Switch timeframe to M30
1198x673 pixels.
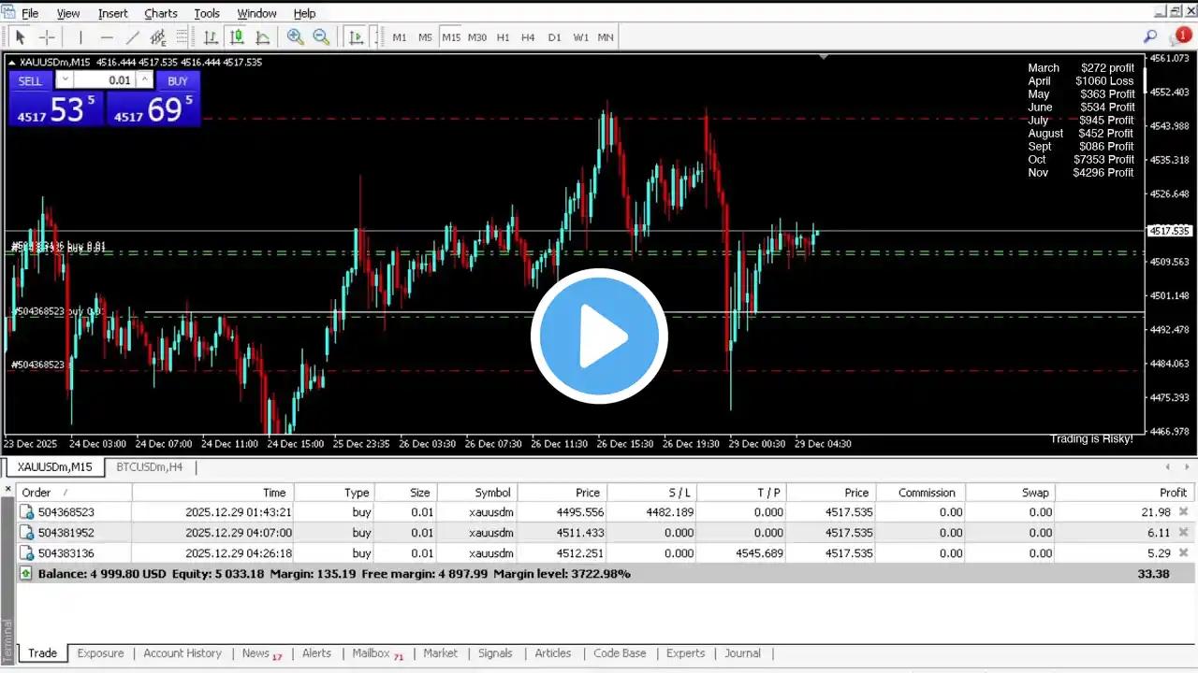click(477, 37)
